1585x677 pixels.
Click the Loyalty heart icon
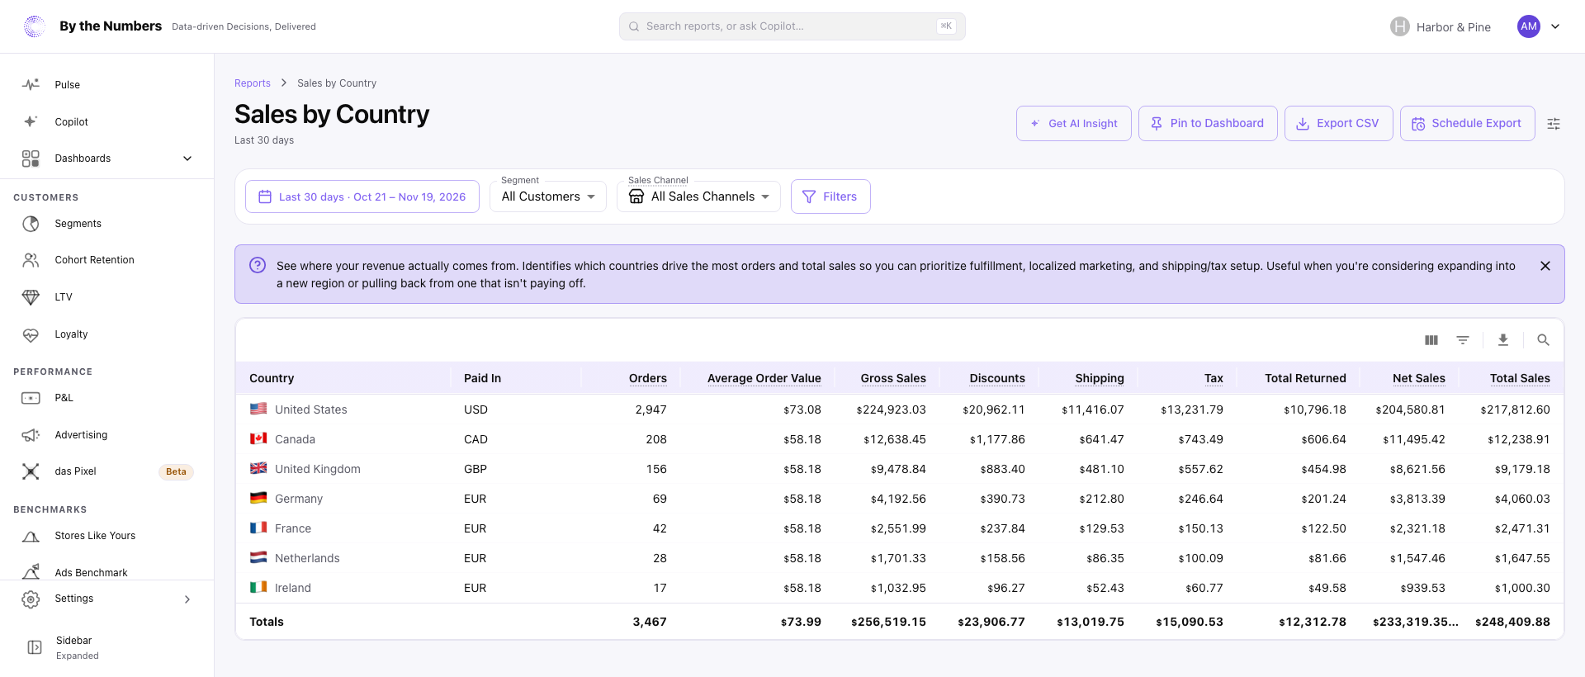31,334
